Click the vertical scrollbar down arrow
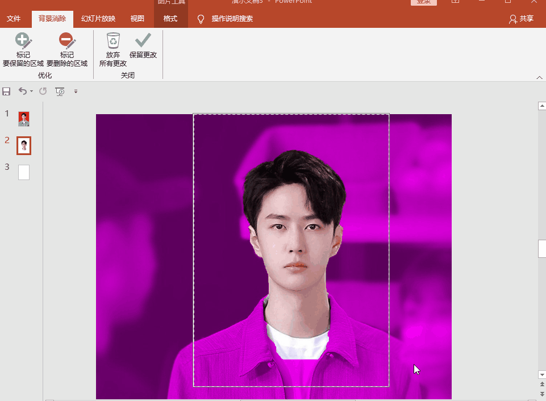This screenshot has height=401, width=546. [x=542, y=375]
